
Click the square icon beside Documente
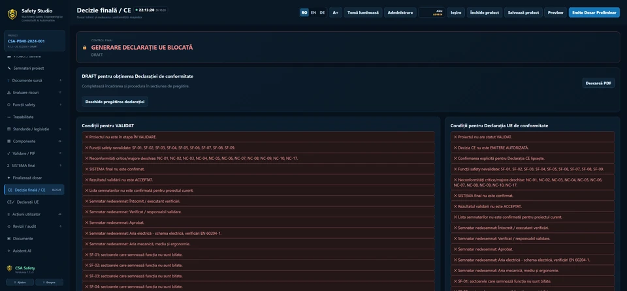coord(8,239)
